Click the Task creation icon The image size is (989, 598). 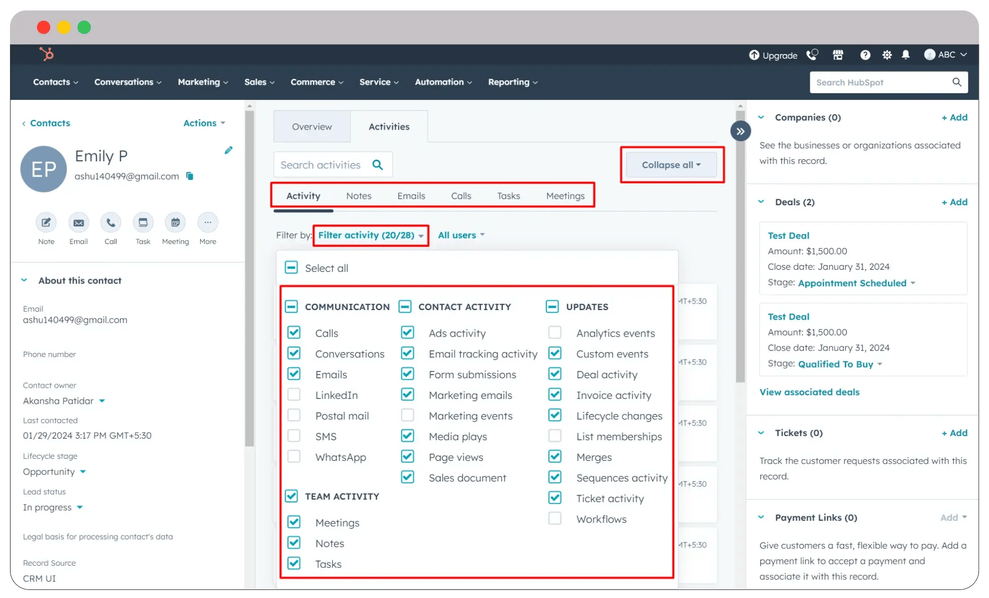(143, 222)
